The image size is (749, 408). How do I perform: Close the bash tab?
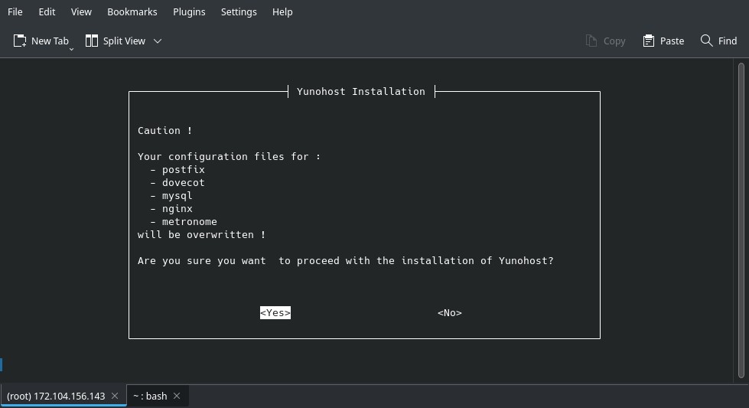(x=177, y=396)
